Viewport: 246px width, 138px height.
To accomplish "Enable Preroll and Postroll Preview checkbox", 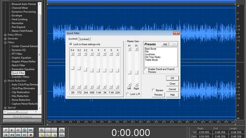I will pos(146,69).
